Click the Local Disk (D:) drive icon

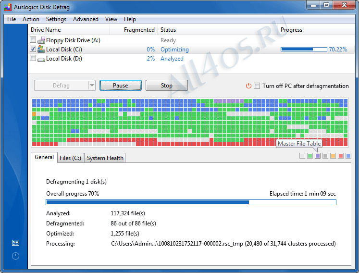click(41, 59)
